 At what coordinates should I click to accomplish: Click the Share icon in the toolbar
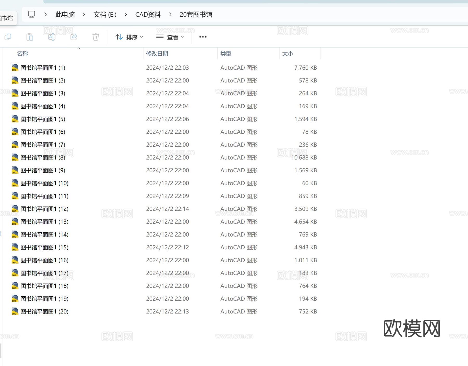[74, 37]
